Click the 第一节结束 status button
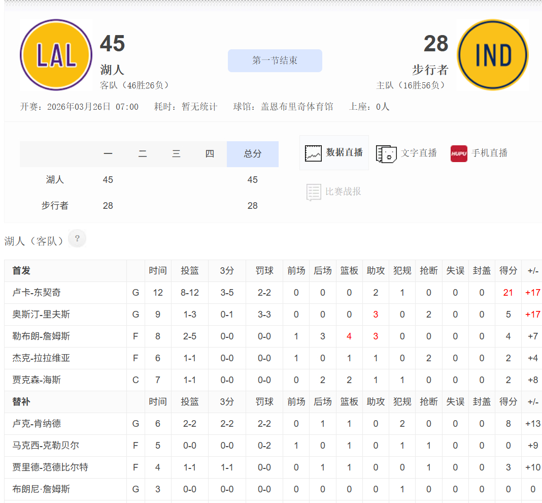This screenshot has height=503, width=542. click(275, 60)
